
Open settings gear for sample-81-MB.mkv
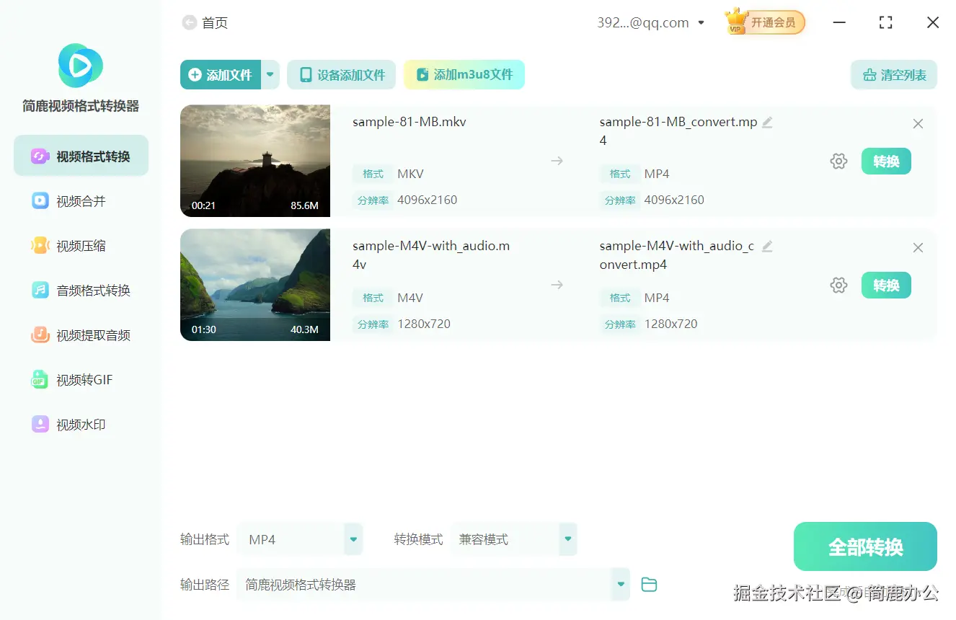[838, 161]
